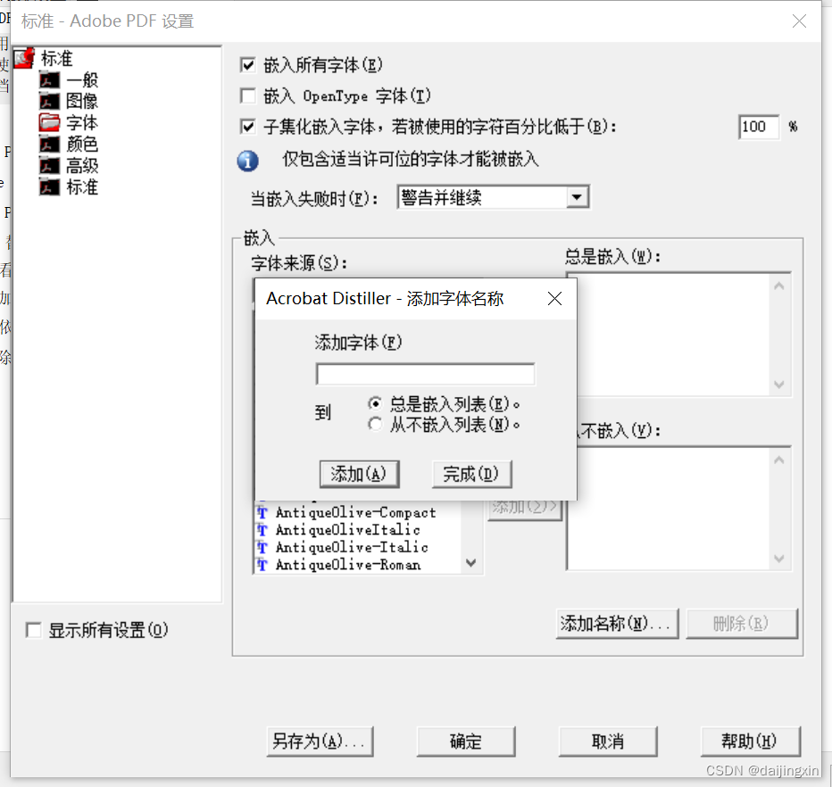Click 添加(A) button in dialog
Viewport: 832px width, 787px height.
point(359,474)
